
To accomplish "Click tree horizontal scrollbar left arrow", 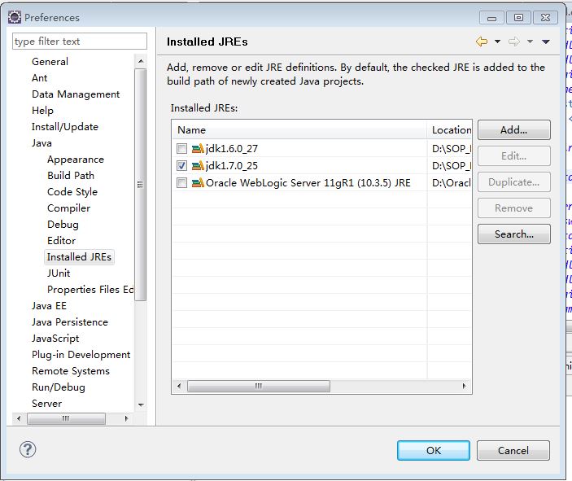I will 19,418.
